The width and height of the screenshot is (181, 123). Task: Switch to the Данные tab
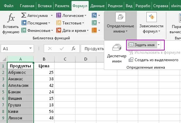[x=97, y=6]
